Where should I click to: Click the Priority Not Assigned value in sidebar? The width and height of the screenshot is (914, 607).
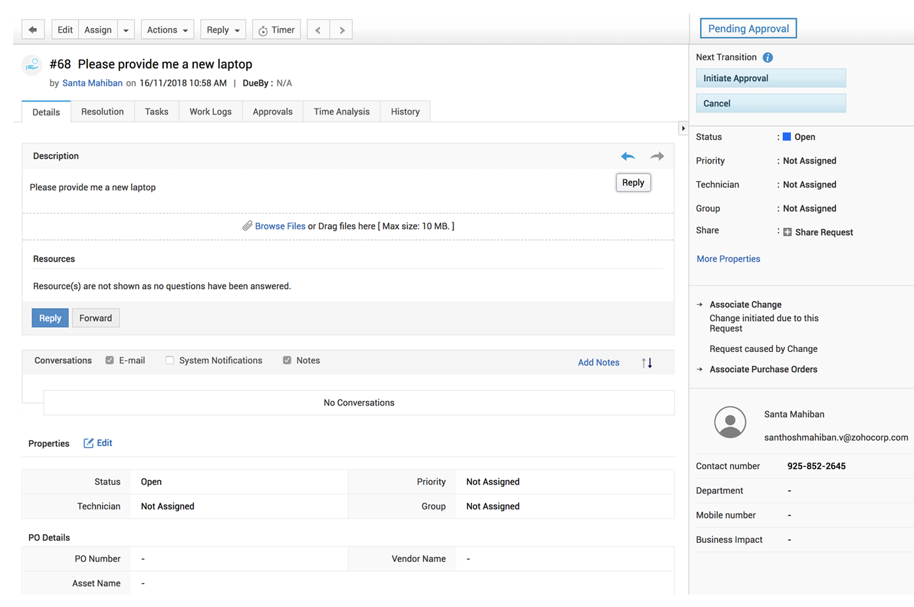[809, 161]
